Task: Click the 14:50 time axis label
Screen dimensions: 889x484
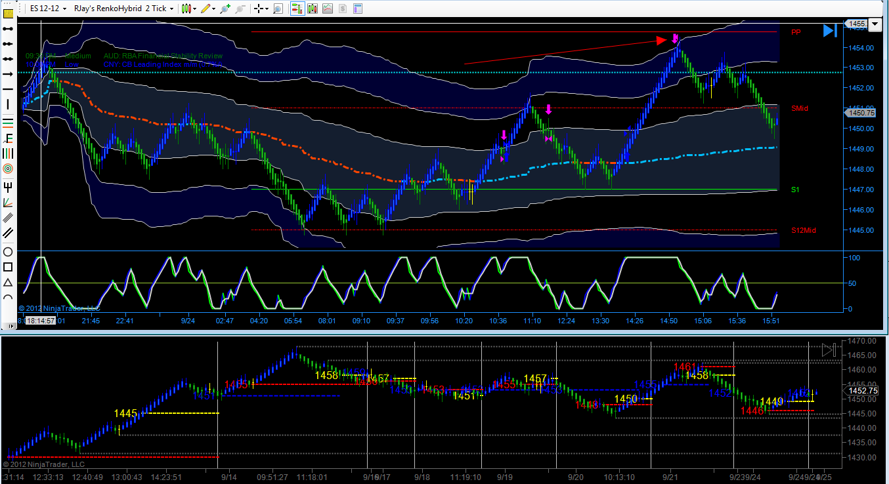Action: point(669,321)
